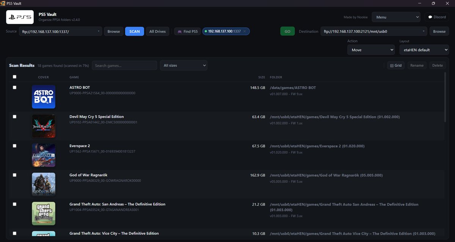Click the '18 games found' scan summary
Screen dimensions: 455x242
click(63, 66)
